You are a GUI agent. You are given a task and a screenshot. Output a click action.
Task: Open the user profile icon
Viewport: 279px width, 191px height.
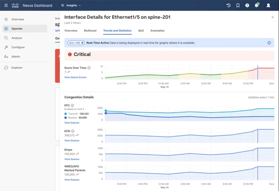(x=268, y=5)
